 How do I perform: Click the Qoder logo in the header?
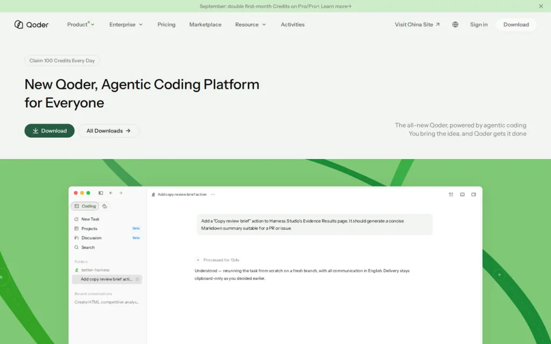pos(31,25)
